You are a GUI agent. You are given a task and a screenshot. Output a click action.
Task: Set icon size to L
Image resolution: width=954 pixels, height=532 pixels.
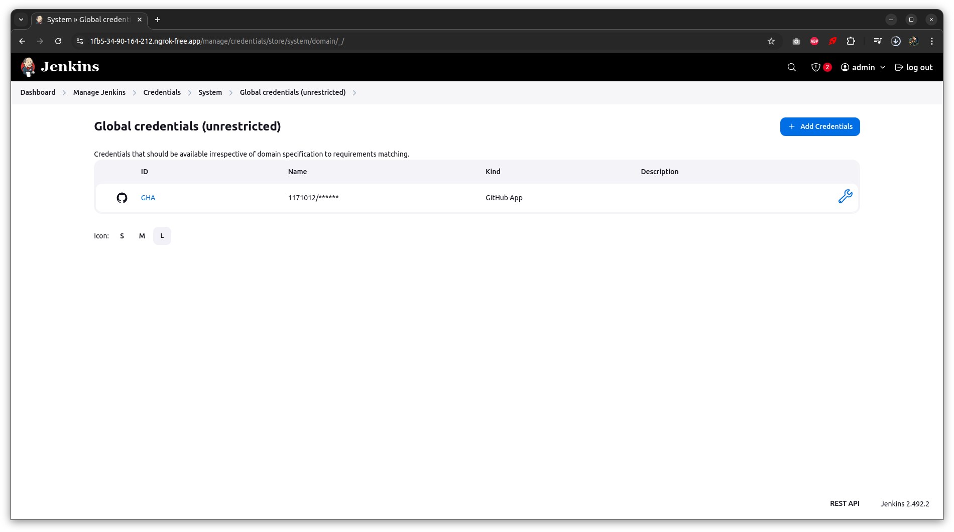162,236
